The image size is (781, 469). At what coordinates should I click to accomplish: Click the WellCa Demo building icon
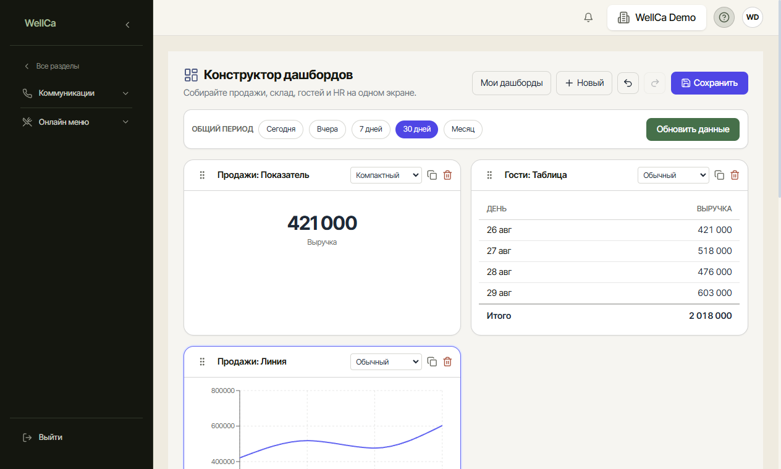pos(623,17)
